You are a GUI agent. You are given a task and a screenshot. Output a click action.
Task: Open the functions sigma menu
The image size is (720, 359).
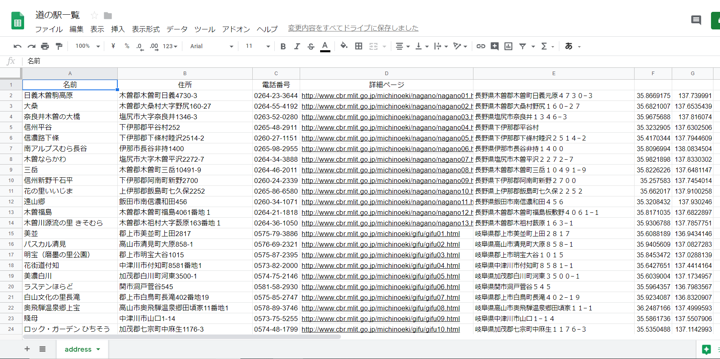(547, 46)
